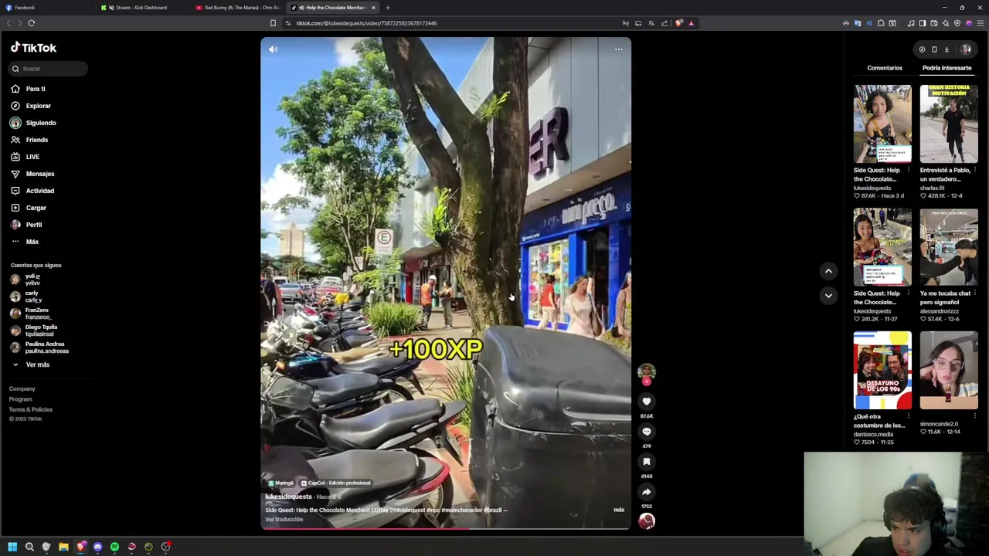
Task: Open Spotify from the taskbar
Action: coord(114,547)
